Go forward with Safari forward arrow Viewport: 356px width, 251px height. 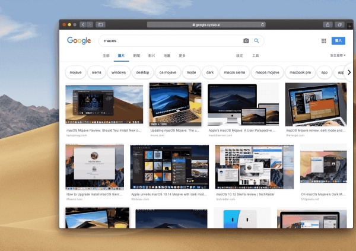pos(90,24)
